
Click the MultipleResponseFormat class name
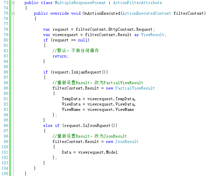[x=80, y=3]
